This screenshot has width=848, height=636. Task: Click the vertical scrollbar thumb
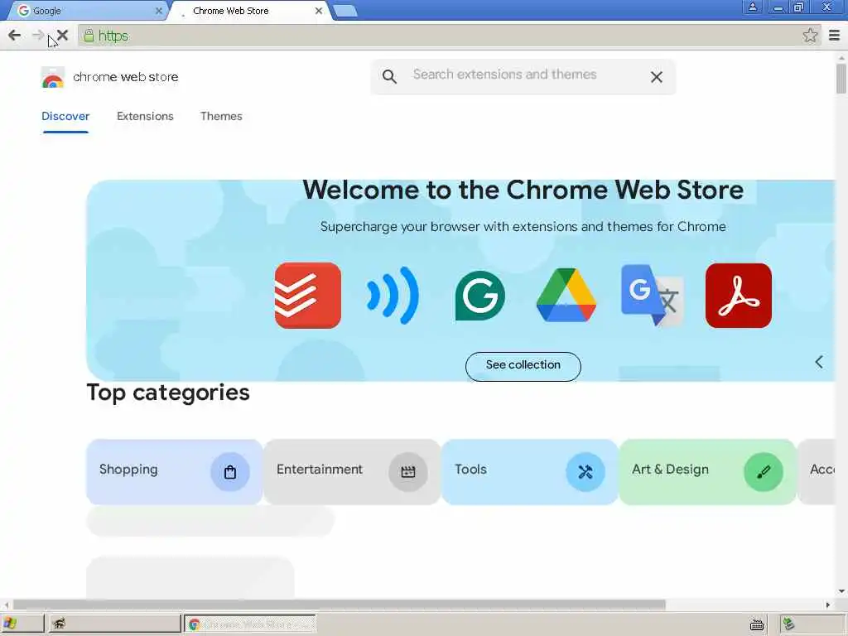pyautogui.click(x=841, y=79)
